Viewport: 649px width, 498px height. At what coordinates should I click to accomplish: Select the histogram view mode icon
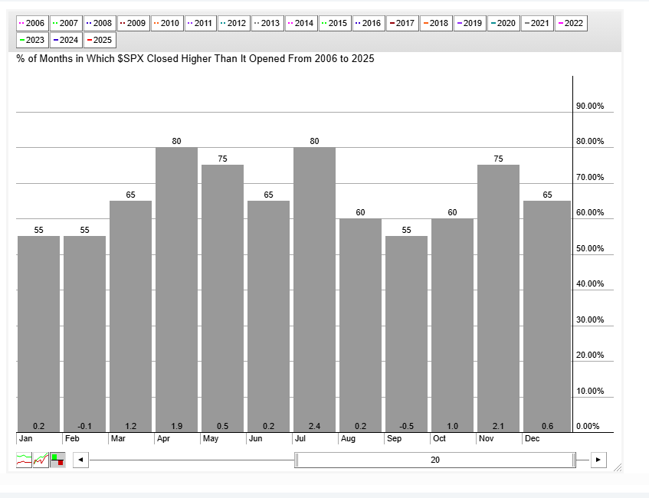[x=57, y=460]
